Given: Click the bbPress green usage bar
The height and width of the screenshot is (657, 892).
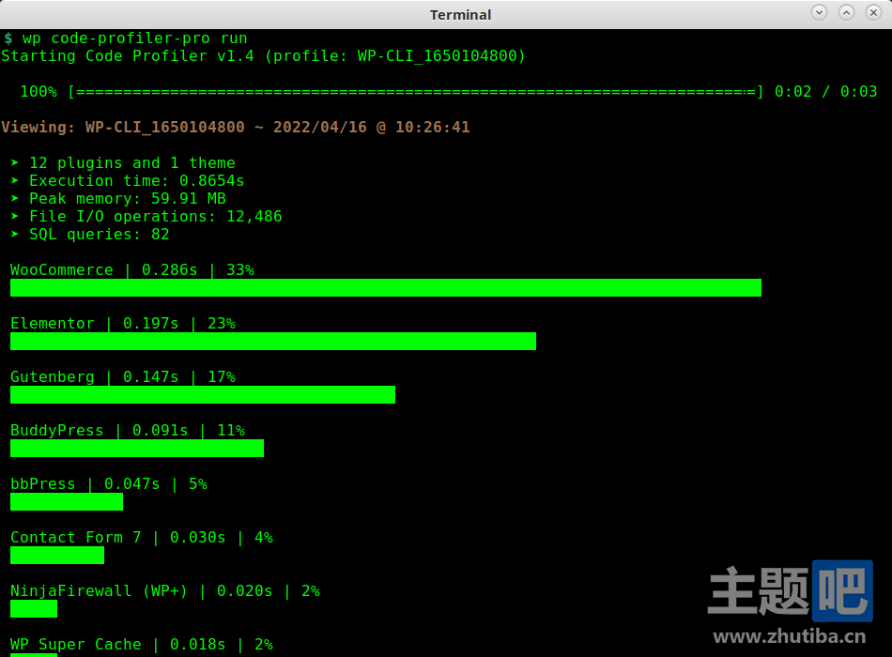Looking at the screenshot, I should (x=67, y=502).
